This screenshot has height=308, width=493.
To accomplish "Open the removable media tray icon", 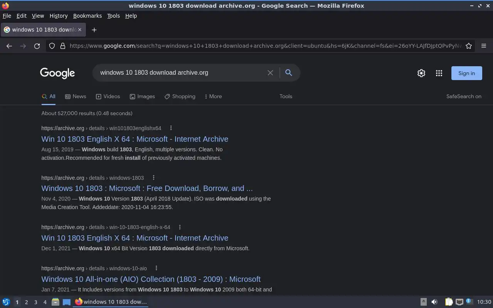I will (423, 302).
